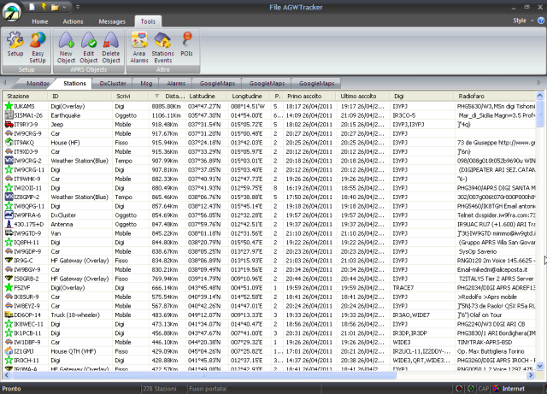
Task: Open the Style dropdown
Action: [x=523, y=21]
